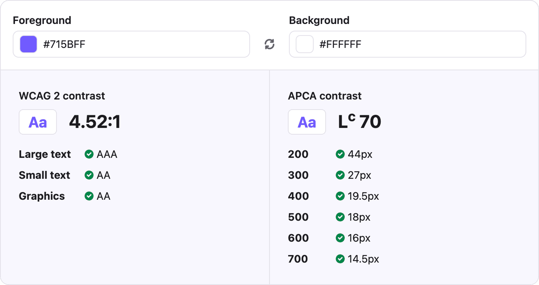Click the 700 font weight label

(x=298, y=258)
